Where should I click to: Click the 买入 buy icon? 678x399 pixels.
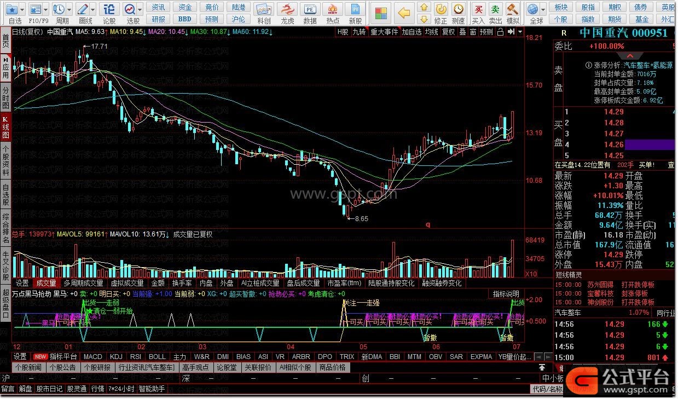[478, 9]
